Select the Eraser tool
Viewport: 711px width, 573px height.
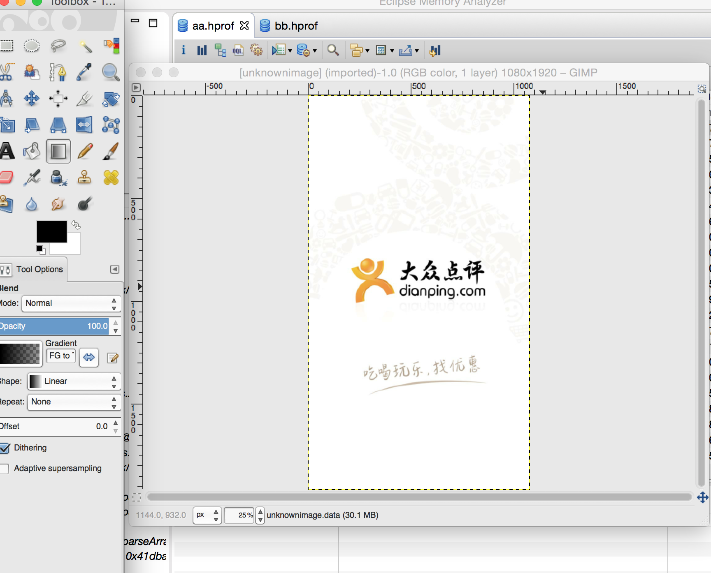6,178
